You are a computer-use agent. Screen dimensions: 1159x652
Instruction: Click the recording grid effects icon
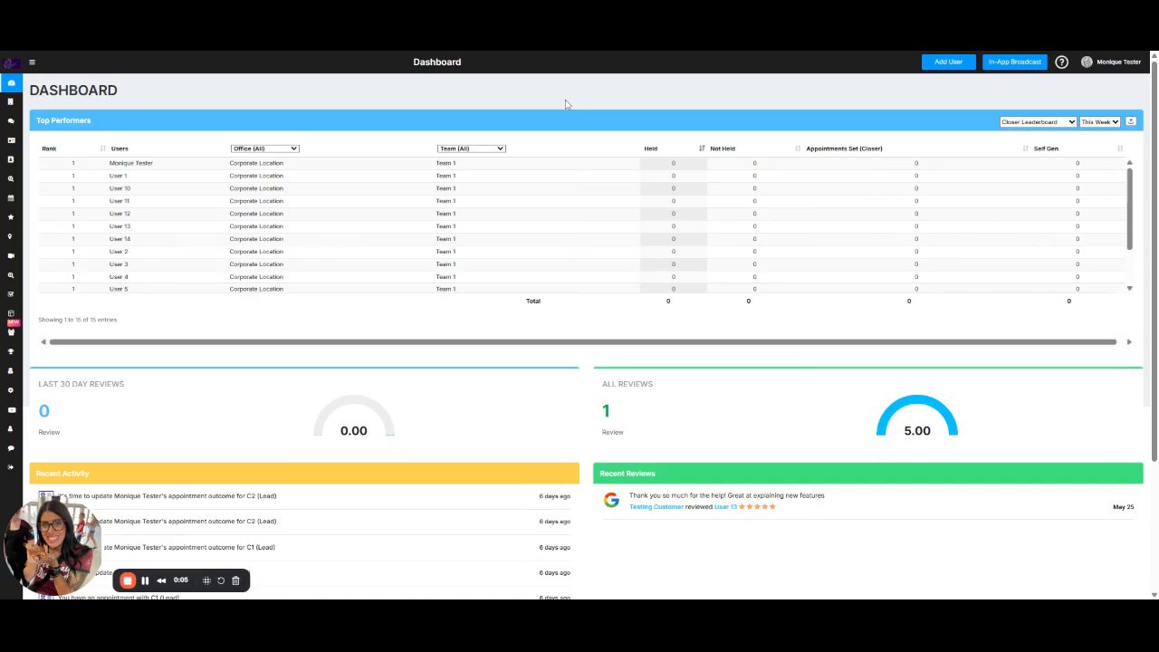(x=206, y=580)
